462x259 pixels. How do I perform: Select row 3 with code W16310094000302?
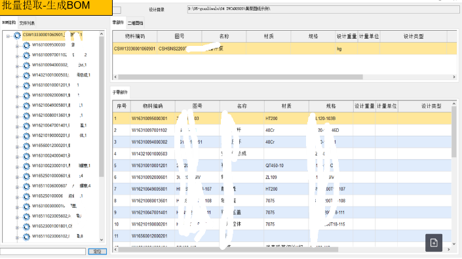point(282,142)
